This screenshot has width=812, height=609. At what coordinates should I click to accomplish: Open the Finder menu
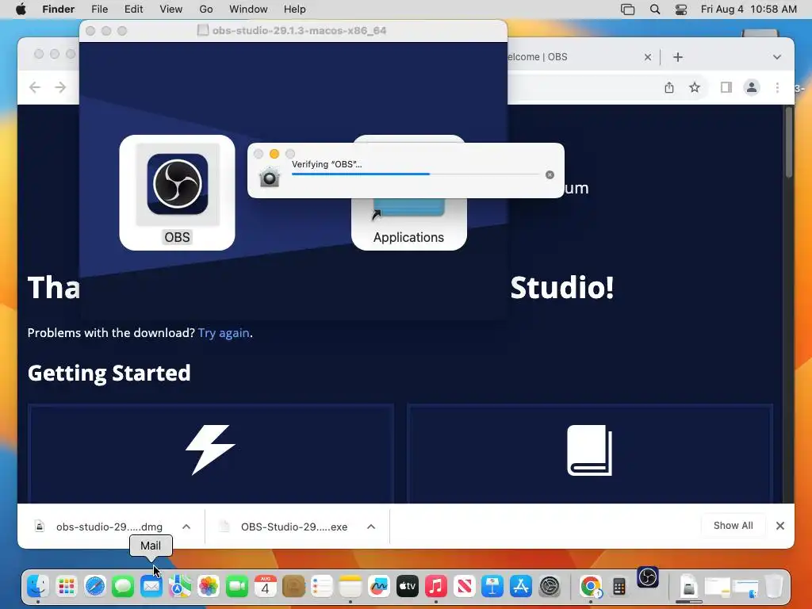coord(58,10)
